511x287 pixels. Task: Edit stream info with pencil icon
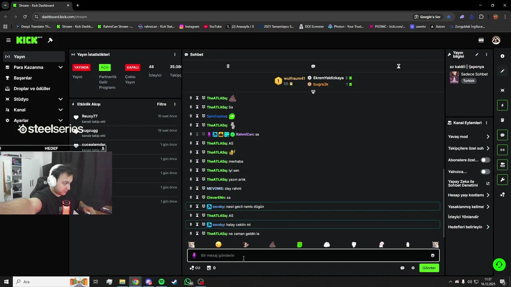tap(477, 55)
